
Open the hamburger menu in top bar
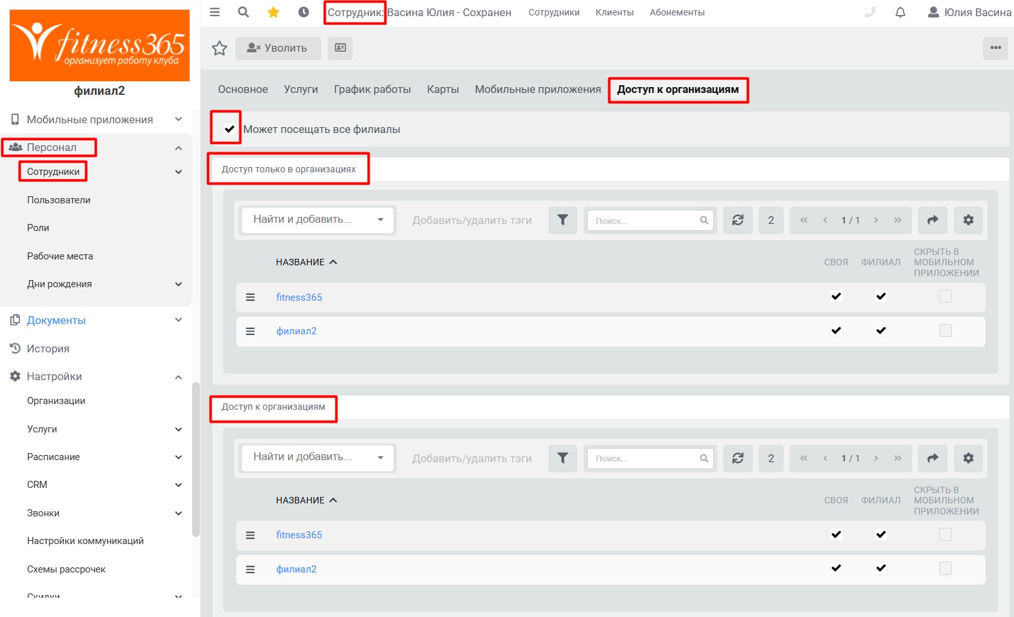(215, 12)
